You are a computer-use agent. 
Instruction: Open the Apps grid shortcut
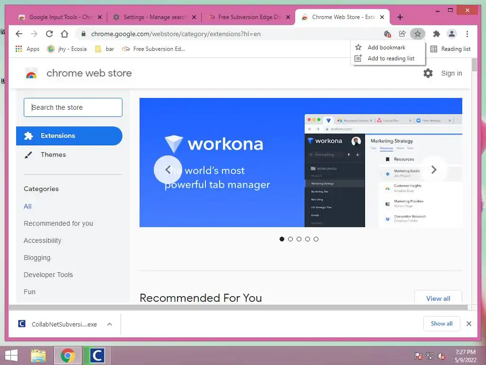27,49
